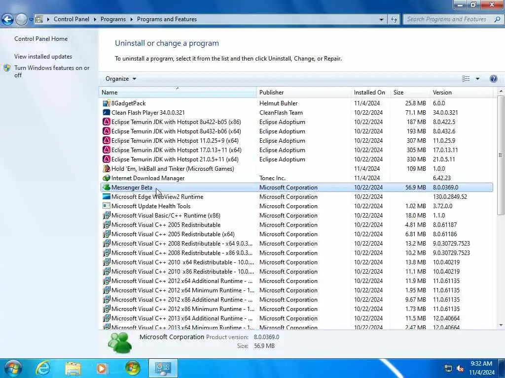Click the Programs and Features breadcrumb
This screenshot has height=378, width=505.
(x=167, y=19)
